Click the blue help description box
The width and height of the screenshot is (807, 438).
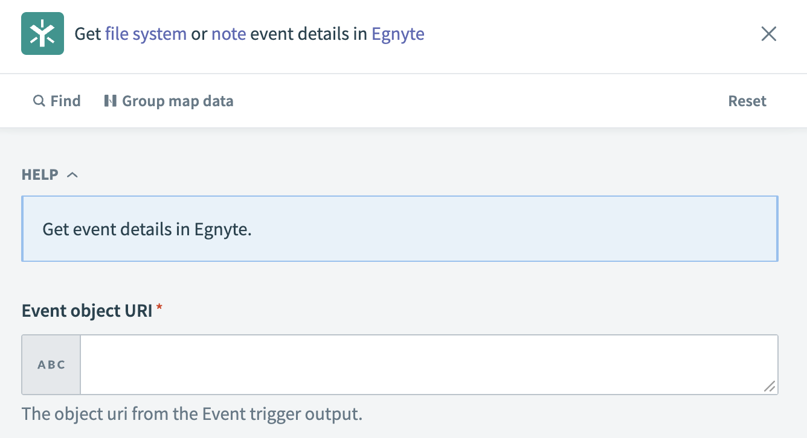coord(400,229)
